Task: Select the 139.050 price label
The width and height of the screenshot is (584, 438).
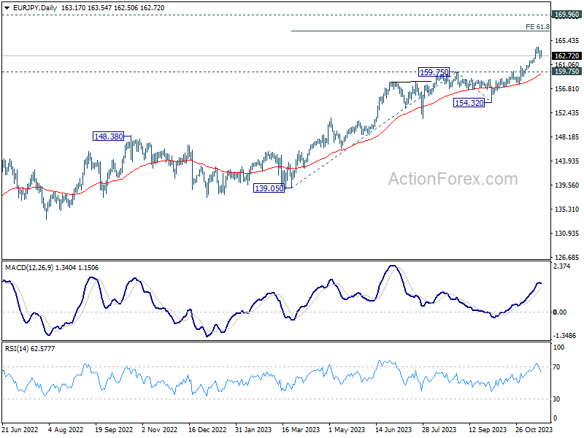Action: click(x=269, y=188)
